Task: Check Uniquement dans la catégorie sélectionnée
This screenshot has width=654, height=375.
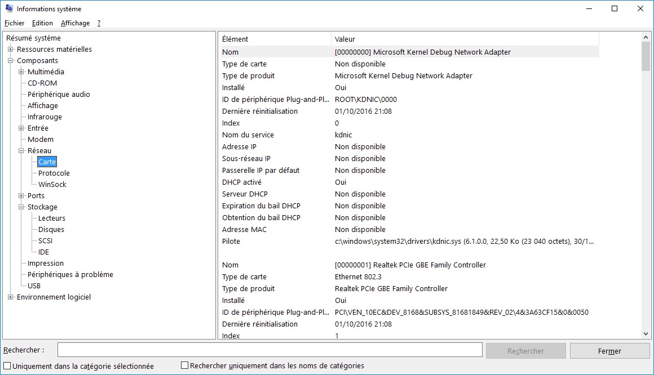Action: [7, 366]
